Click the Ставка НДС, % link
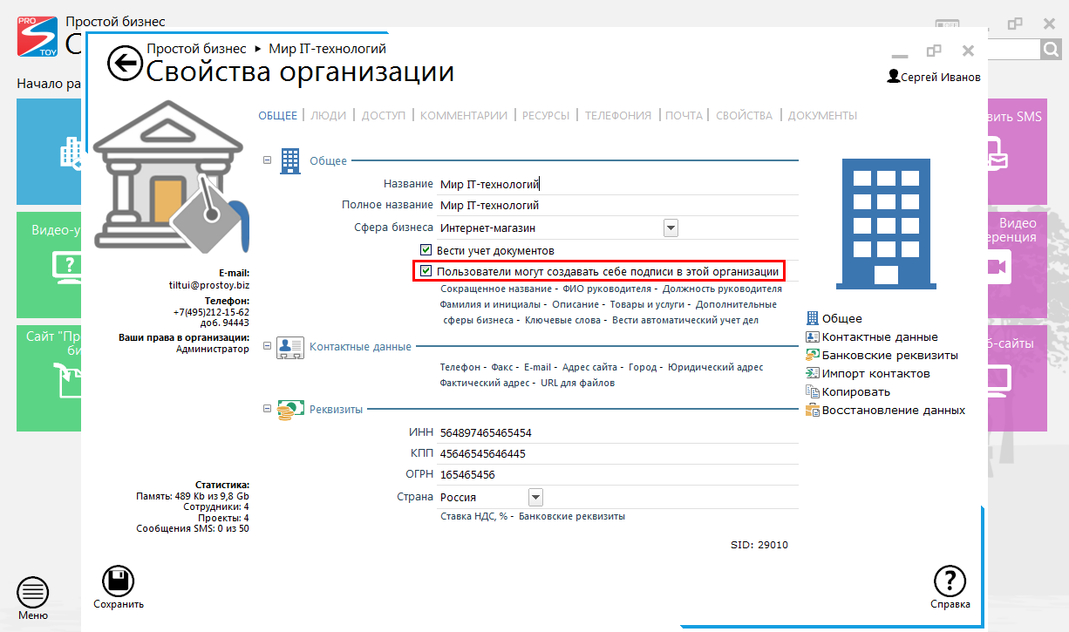 coord(473,516)
